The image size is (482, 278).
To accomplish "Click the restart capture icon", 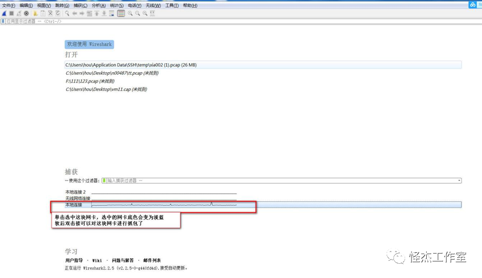I will [19, 13].
